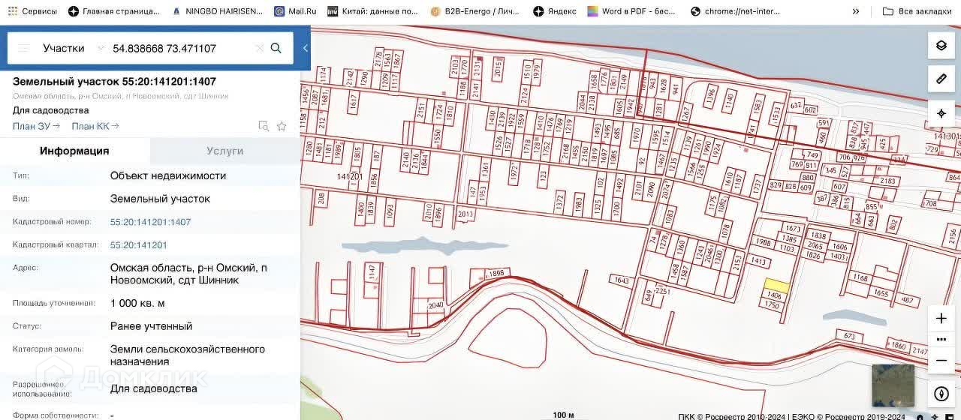Switch to the Услуги tab
961x420 pixels.
pyautogui.click(x=224, y=151)
